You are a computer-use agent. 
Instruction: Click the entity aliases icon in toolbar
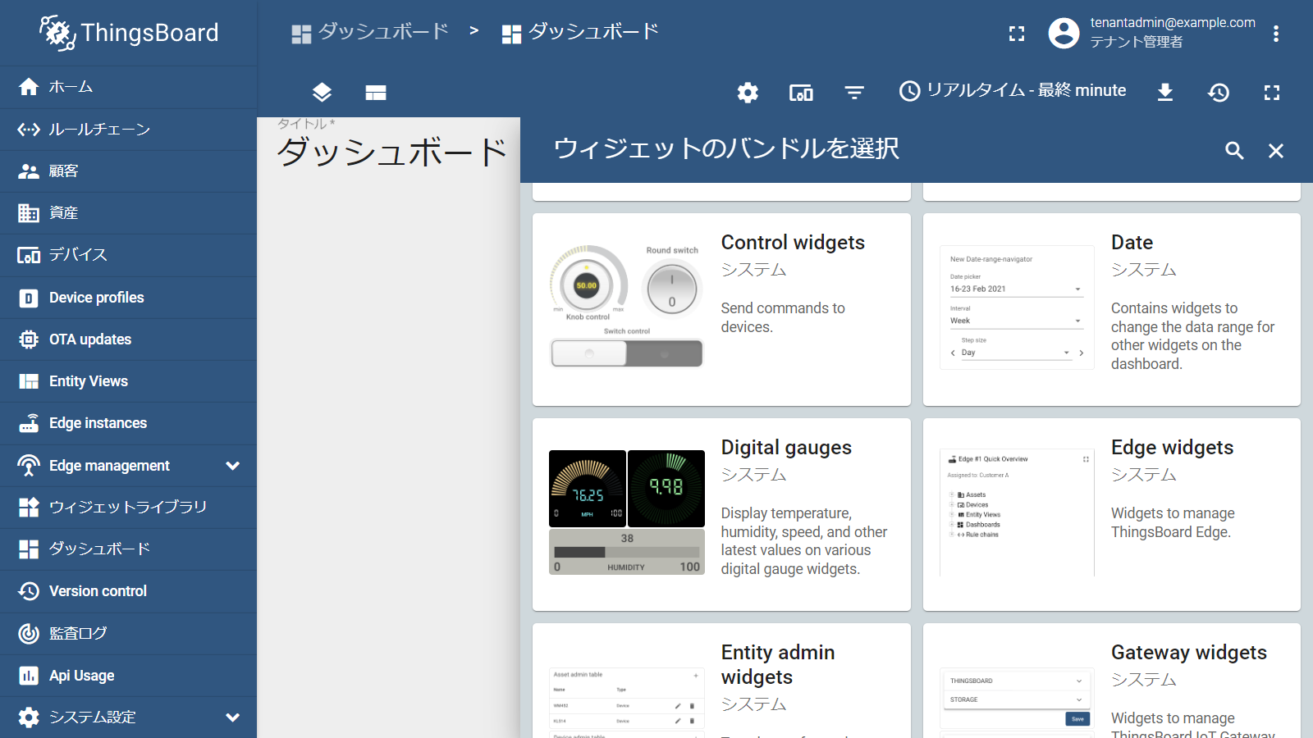pyautogui.click(x=801, y=93)
